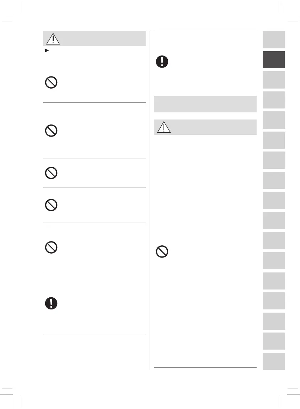The image size is (300, 409).
Task: Open the last side tab at the bottom
Action: coord(274,361)
